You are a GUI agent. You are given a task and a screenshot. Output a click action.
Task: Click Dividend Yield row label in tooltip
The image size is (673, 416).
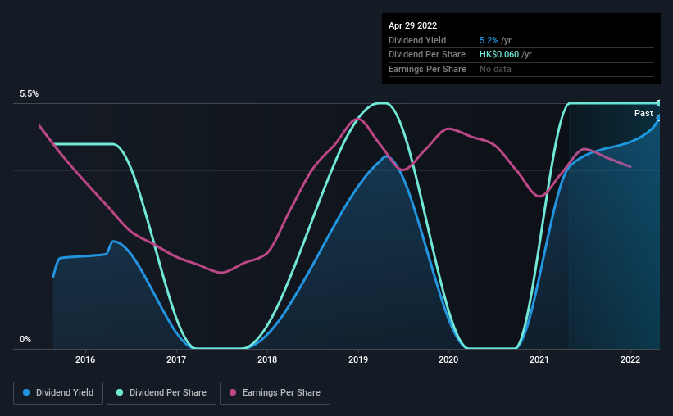(417, 40)
